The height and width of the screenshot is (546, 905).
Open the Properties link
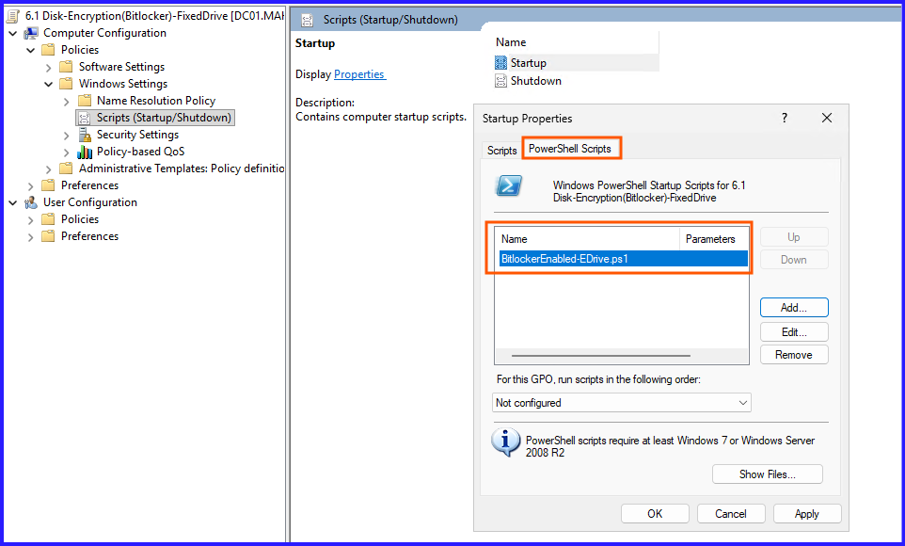[x=359, y=74]
